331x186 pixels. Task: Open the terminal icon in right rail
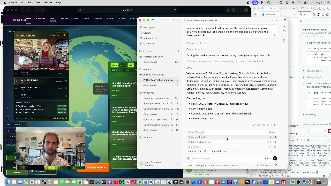pyautogui.click(x=284, y=36)
